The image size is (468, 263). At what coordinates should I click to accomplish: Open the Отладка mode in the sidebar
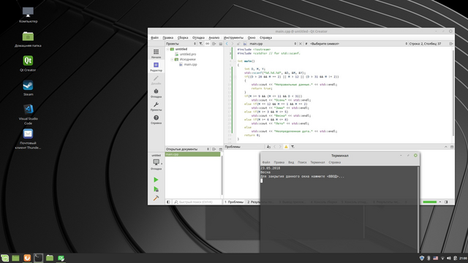(156, 93)
